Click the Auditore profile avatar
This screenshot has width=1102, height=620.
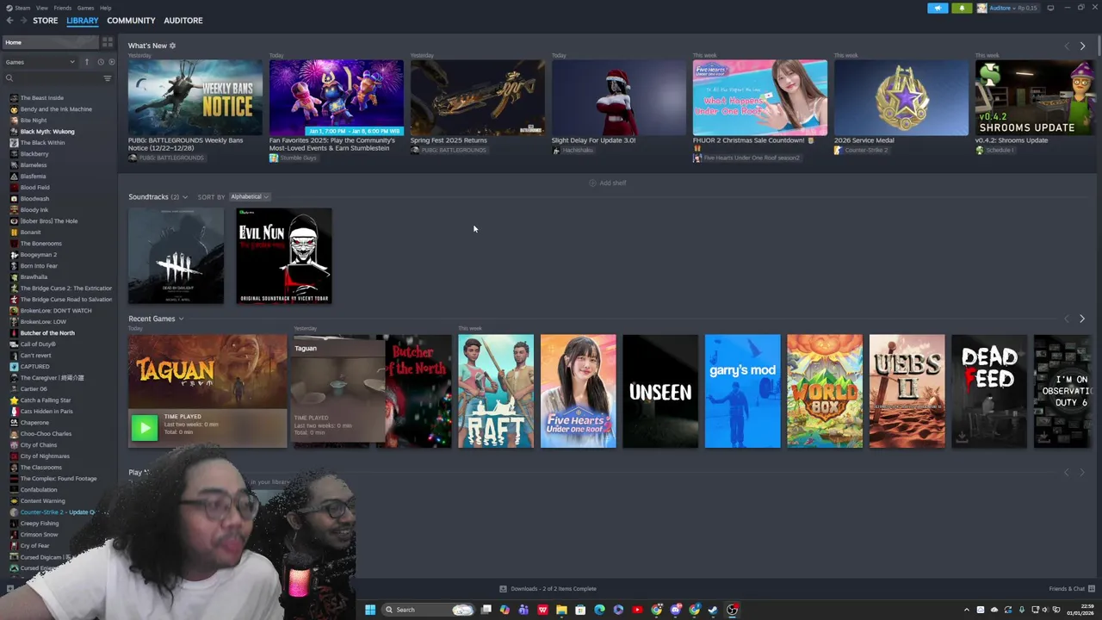(x=981, y=8)
